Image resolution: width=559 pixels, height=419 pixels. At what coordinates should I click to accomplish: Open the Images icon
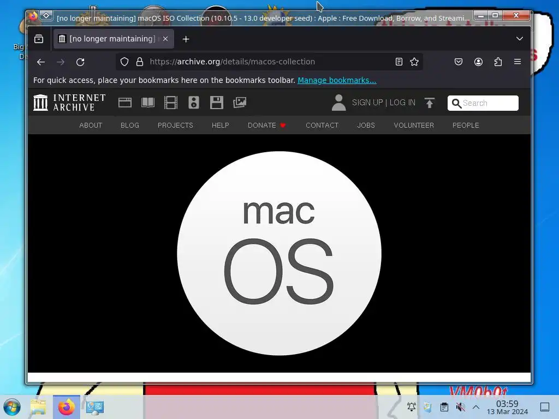click(x=240, y=103)
